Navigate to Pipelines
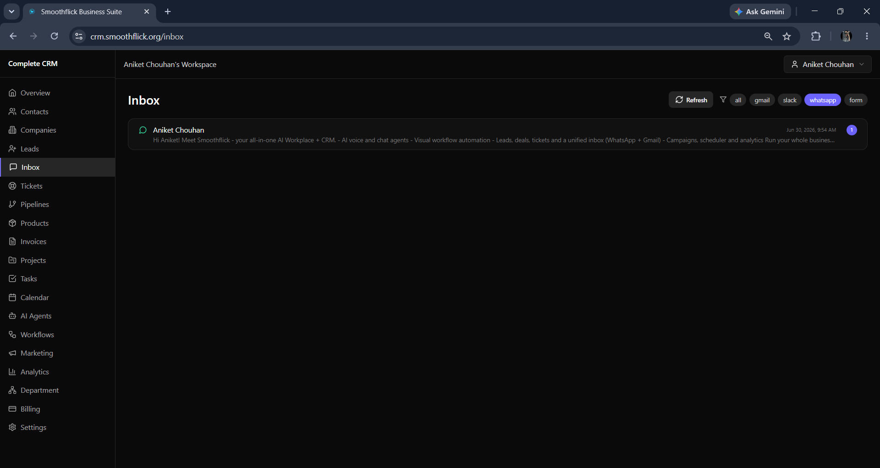The width and height of the screenshot is (880, 468). coord(58,204)
